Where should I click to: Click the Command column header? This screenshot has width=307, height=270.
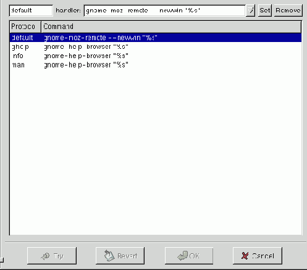(x=171, y=27)
